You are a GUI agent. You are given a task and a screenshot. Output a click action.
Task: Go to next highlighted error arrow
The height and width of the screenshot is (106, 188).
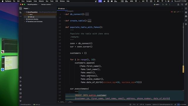point(183,12)
